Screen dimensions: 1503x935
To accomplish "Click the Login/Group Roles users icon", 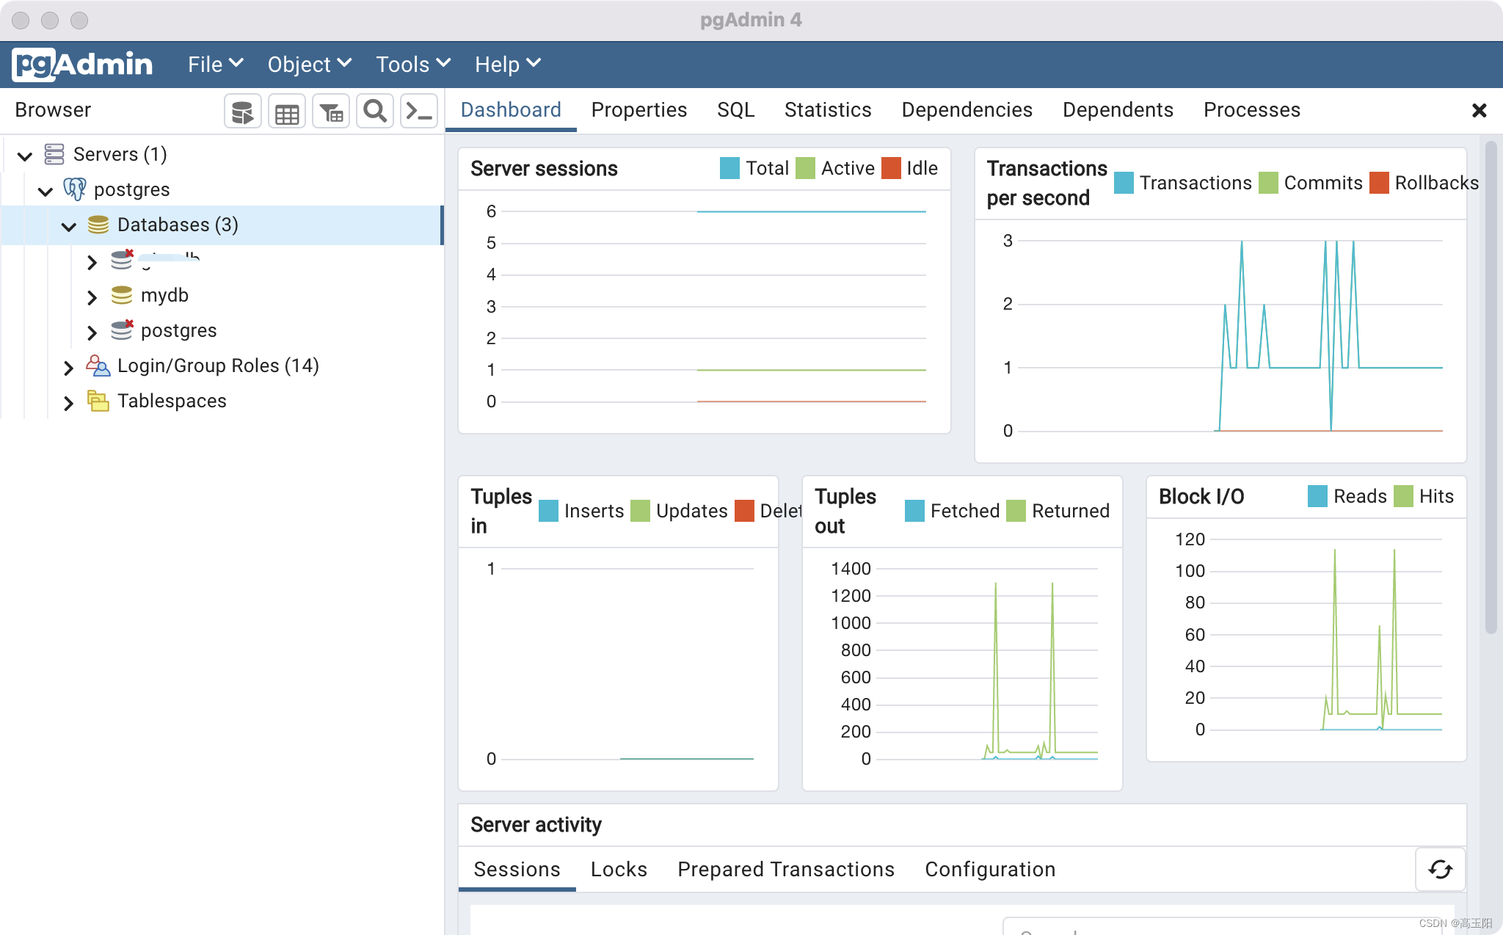I will [98, 365].
